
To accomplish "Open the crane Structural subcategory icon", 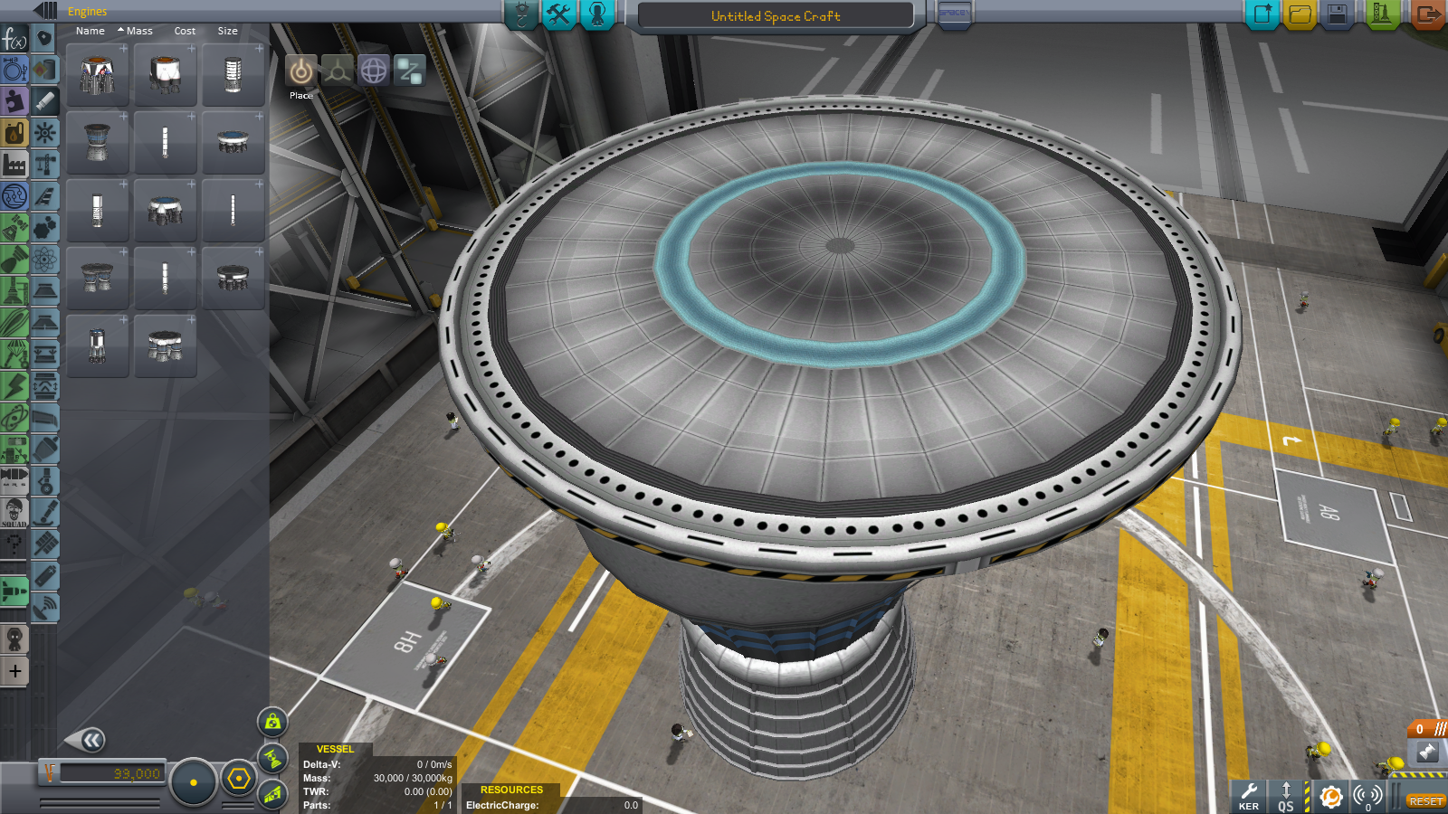I will (x=45, y=165).
